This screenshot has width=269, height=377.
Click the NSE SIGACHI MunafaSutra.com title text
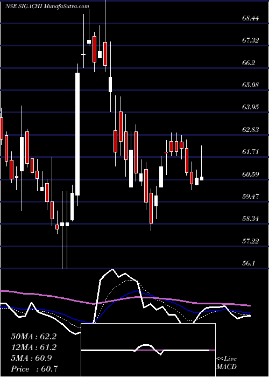click(x=47, y=6)
